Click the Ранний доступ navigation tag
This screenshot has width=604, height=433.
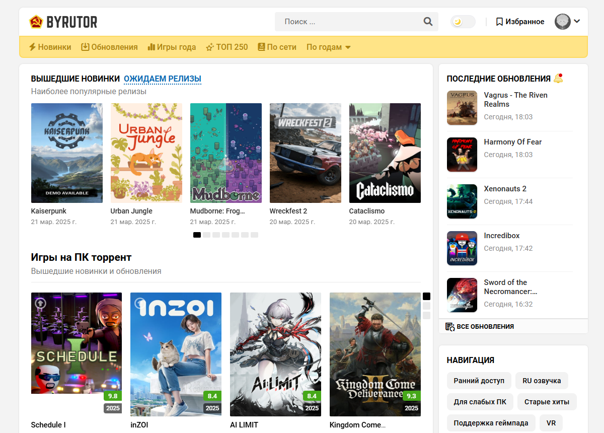[x=479, y=381]
